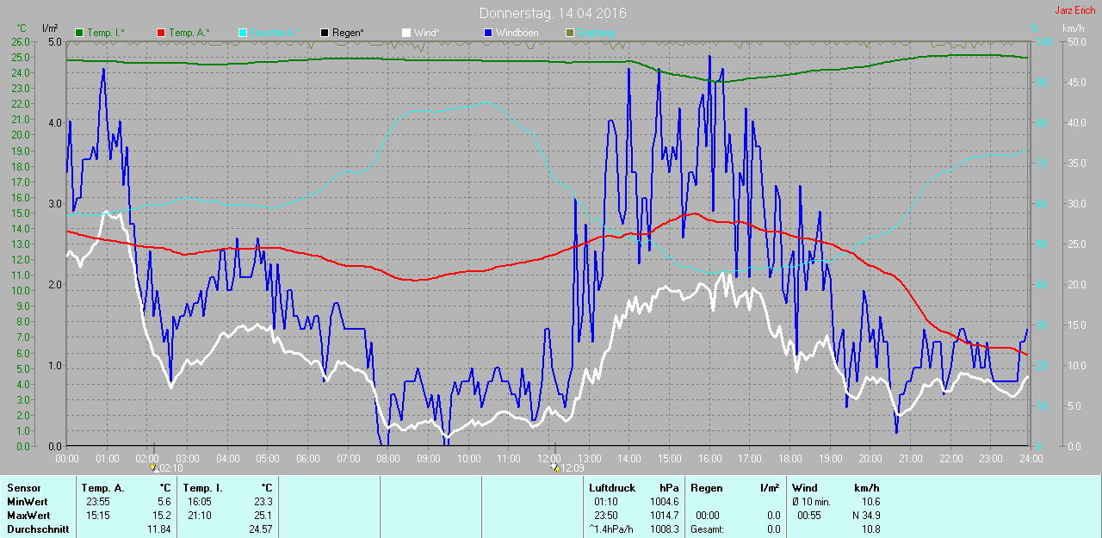The width and height of the screenshot is (1102, 538).
Task: Click the 1014.7 pressure value
Action: pos(664,516)
